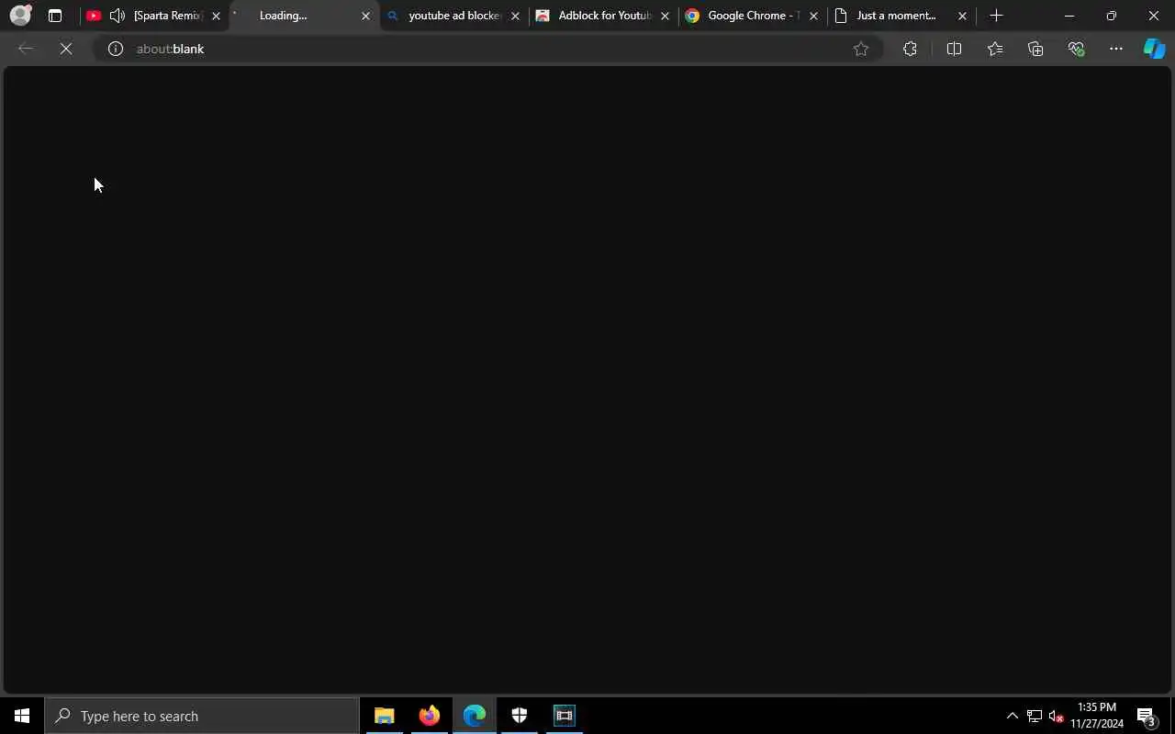Image resolution: width=1175 pixels, height=734 pixels.
Task: Open the video editor taskbar app
Action: click(x=564, y=716)
